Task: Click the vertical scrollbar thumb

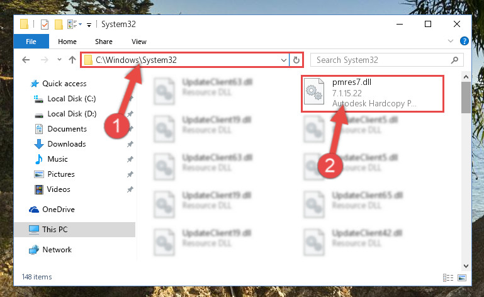Action: [x=466, y=98]
